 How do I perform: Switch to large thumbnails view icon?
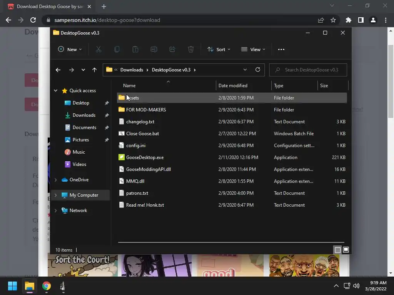point(346,250)
